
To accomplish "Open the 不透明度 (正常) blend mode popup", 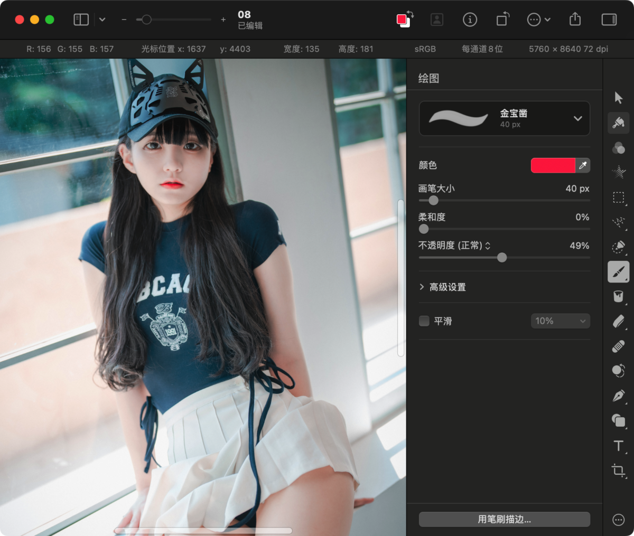I will pyautogui.click(x=454, y=246).
